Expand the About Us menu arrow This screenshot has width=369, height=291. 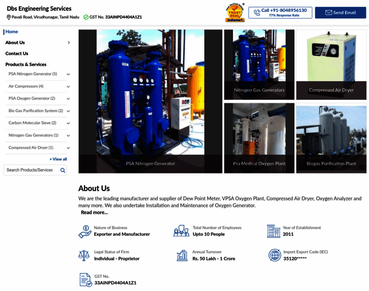(x=69, y=43)
